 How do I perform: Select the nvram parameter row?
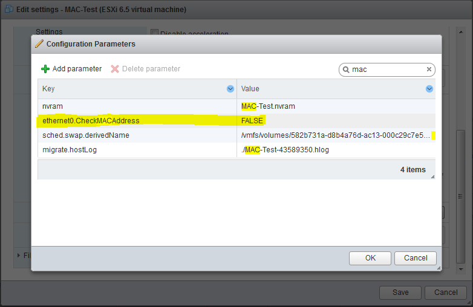point(91,106)
